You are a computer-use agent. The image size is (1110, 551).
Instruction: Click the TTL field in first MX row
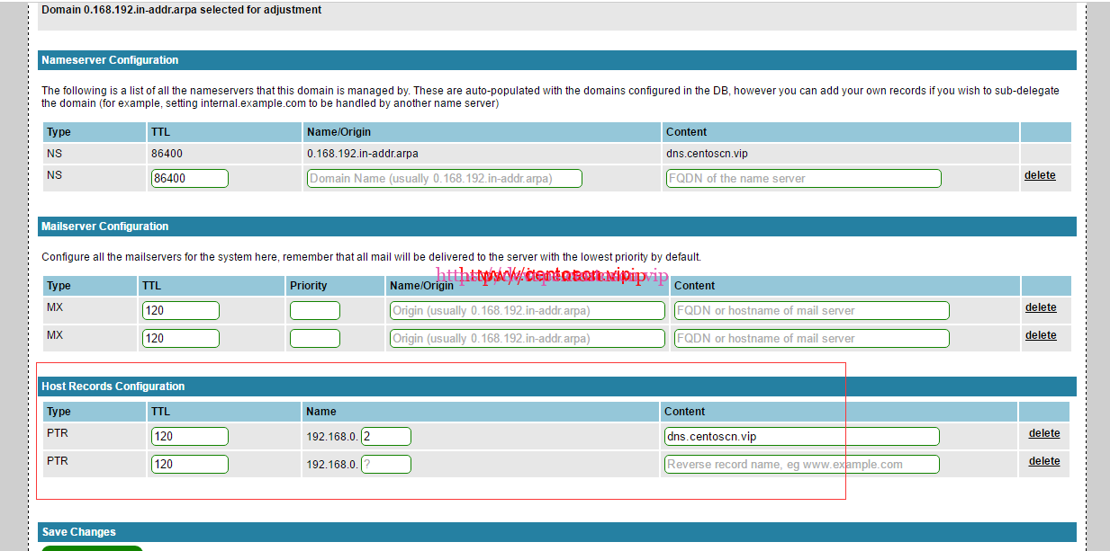pos(180,310)
